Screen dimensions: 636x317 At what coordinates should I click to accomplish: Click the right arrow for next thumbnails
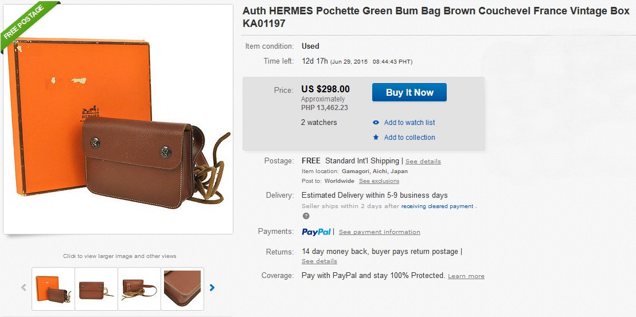212,288
